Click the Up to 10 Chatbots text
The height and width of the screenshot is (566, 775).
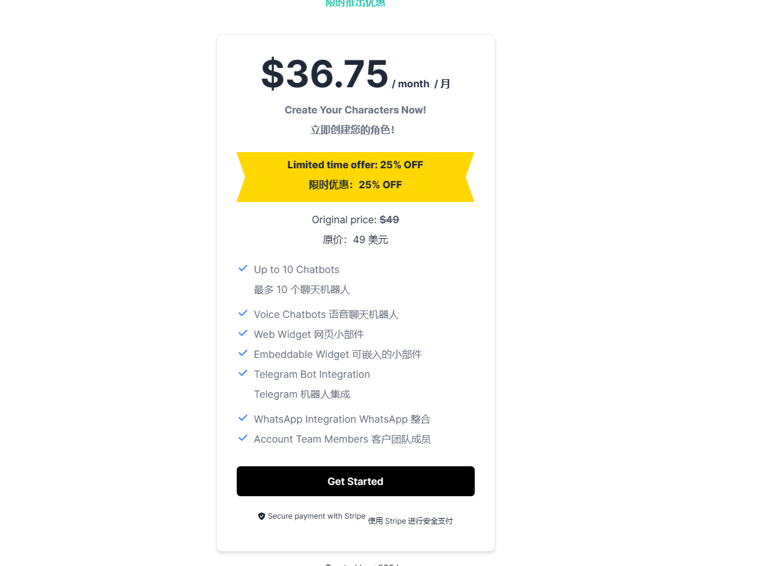pos(297,270)
